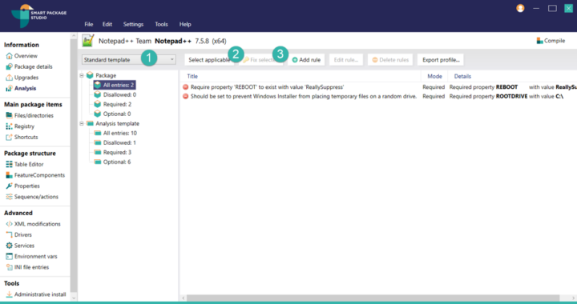Select Package Required: 2 entry

tap(113, 104)
